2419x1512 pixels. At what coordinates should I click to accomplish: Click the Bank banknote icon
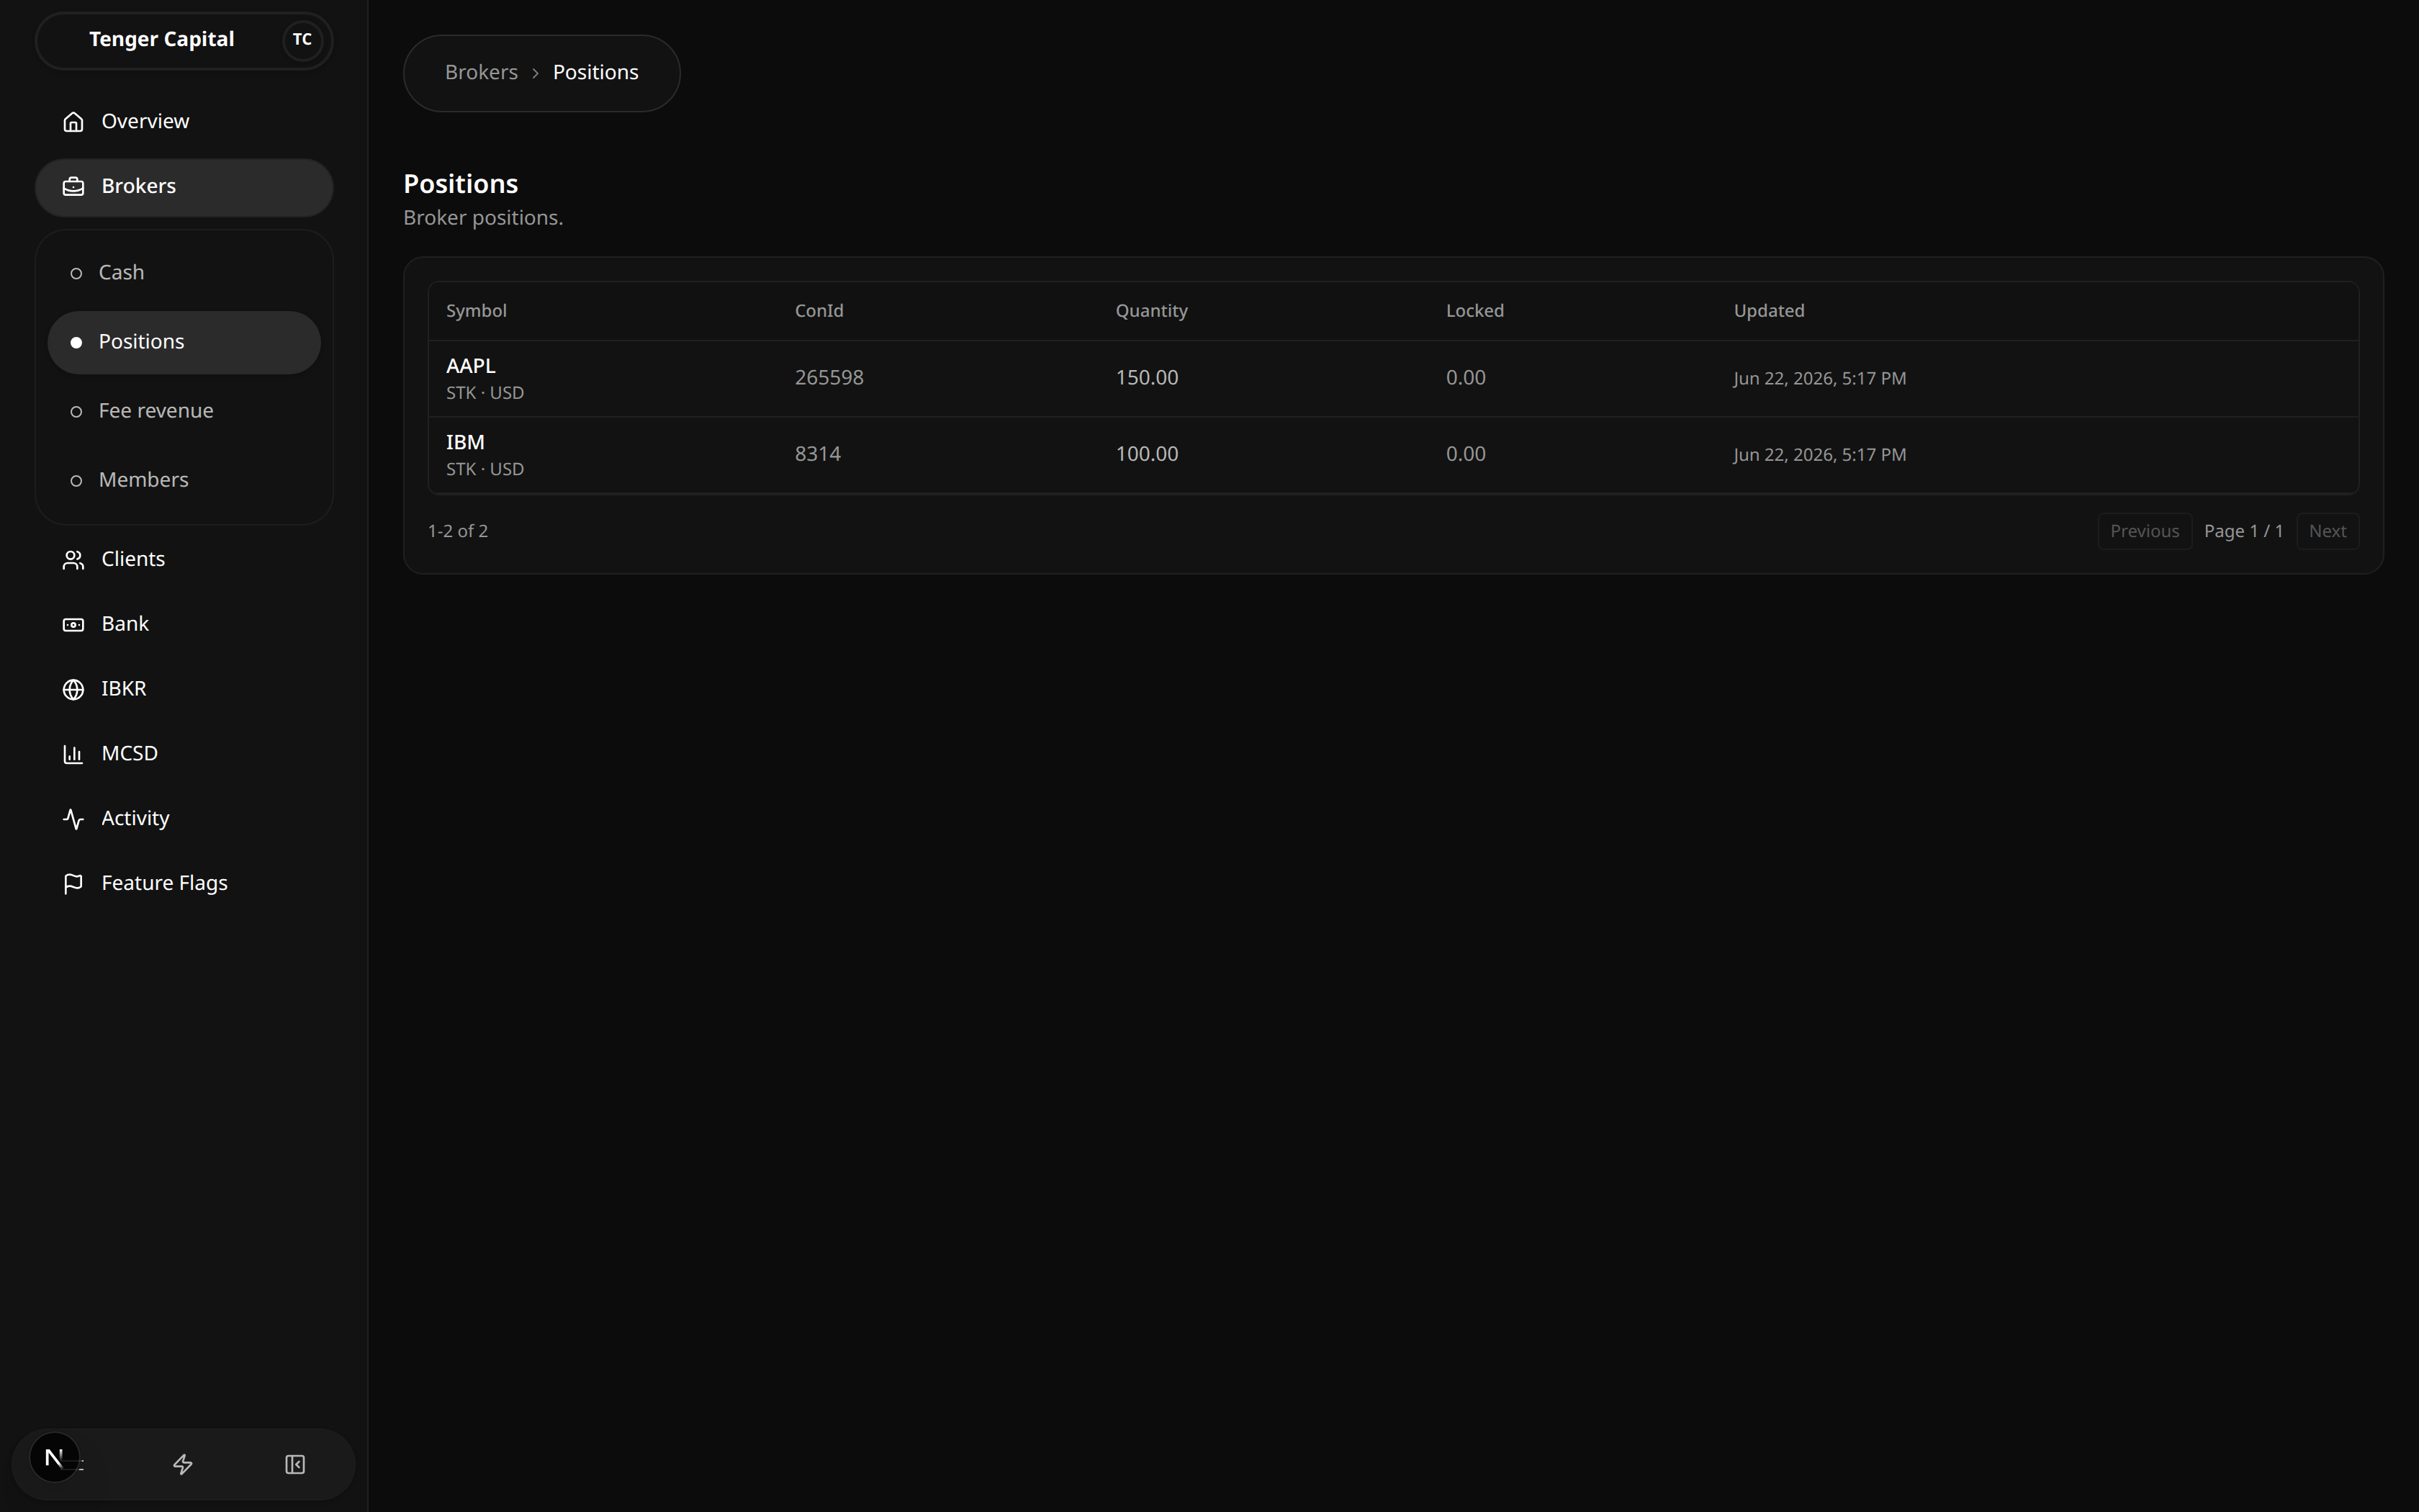point(73,625)
